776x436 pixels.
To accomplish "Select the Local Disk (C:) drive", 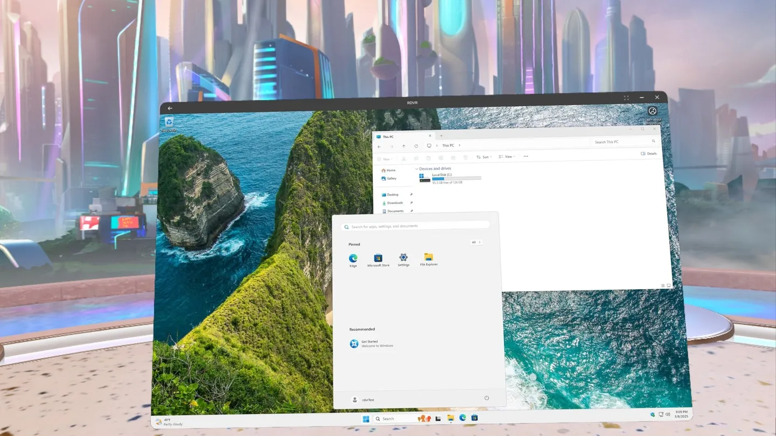I will 442,178.
